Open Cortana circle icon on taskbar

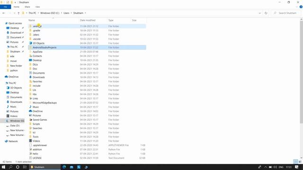pyautogui.click(x=18, y=167)
